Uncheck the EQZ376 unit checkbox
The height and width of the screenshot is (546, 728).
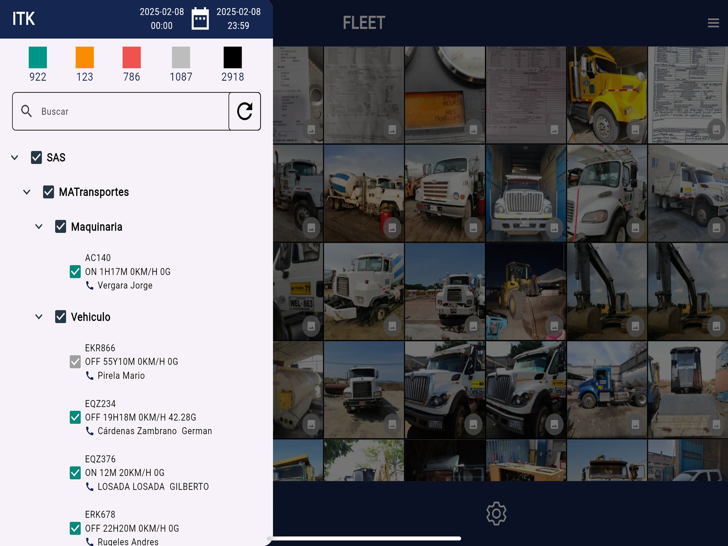tap(75, 473)
